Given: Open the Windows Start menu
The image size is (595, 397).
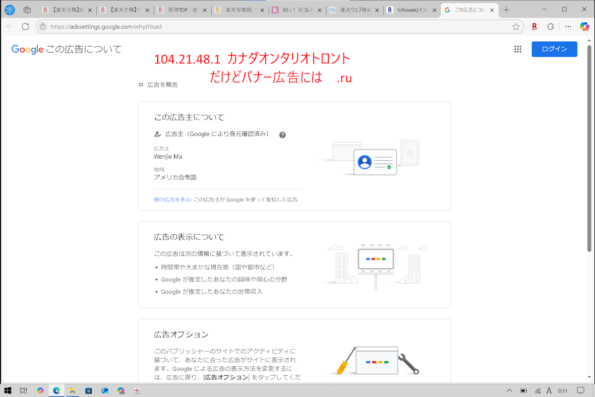Looking at the screenshot, I should click(x=8, y=390).
